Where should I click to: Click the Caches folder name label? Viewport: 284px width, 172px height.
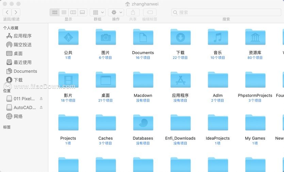[105, 138]
